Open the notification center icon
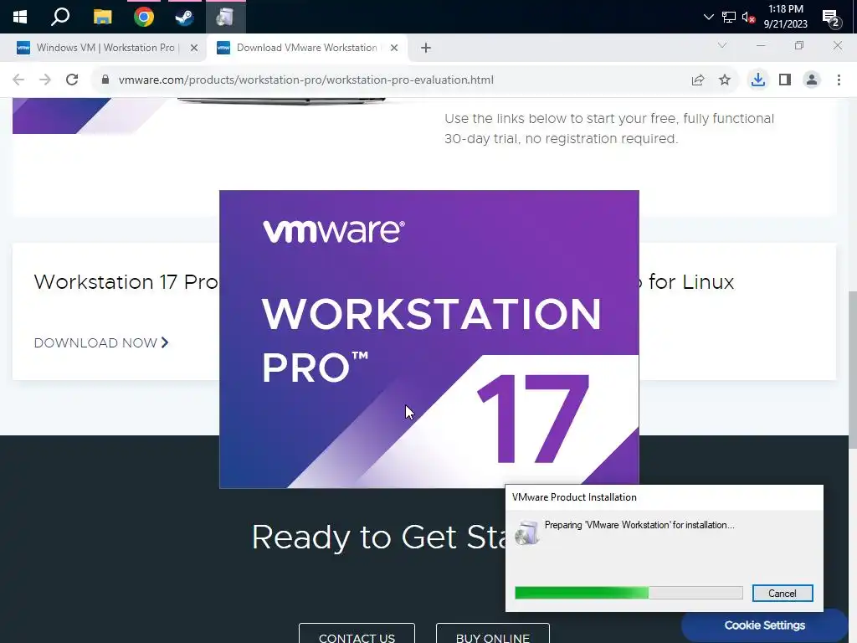The width and height of the screenshot is (857, 643). click(x=831, y=18)
